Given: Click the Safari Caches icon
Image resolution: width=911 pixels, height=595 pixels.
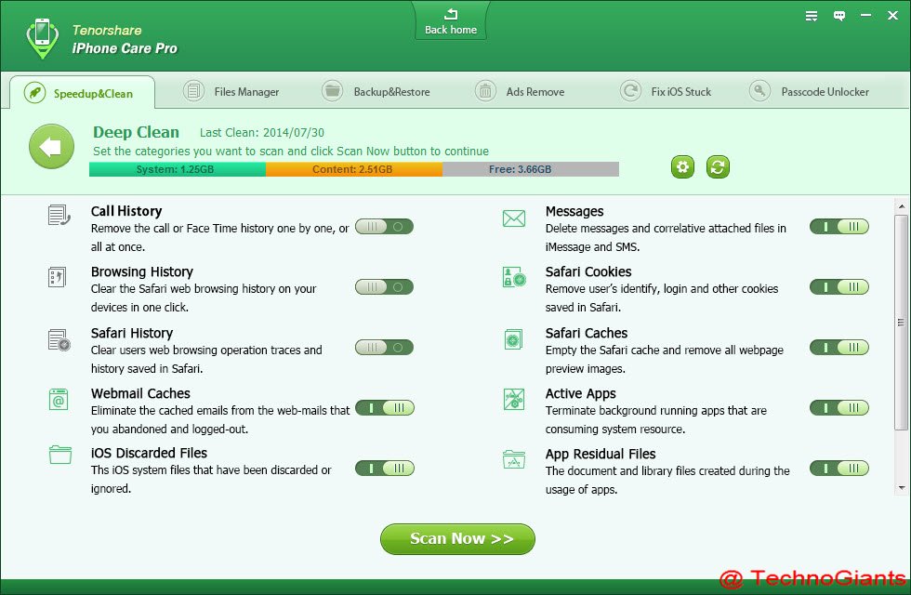Looking at the screenshot, I should pyautogui.click(x=513, y=339).
